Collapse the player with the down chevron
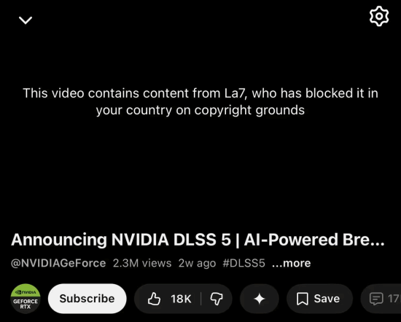 coord(26,20)
